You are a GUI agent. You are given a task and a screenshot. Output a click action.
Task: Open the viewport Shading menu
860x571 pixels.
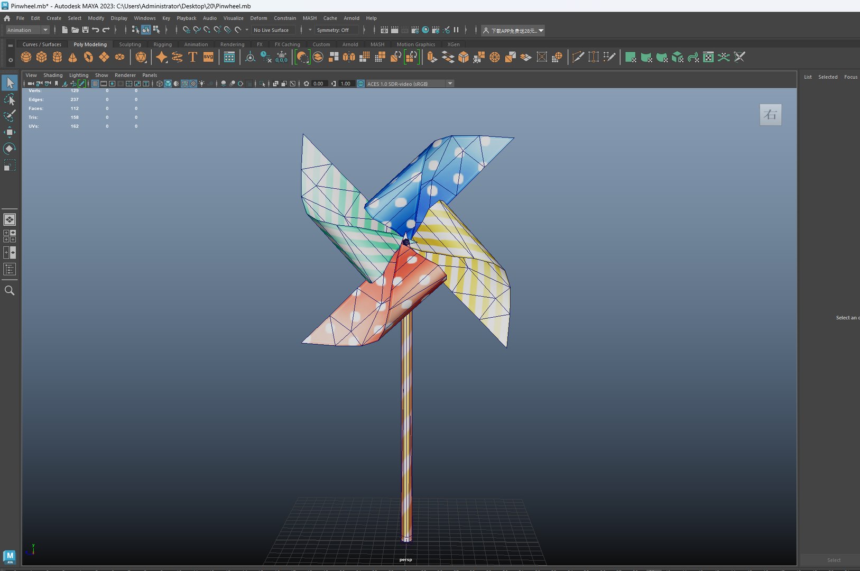(53, 75)
